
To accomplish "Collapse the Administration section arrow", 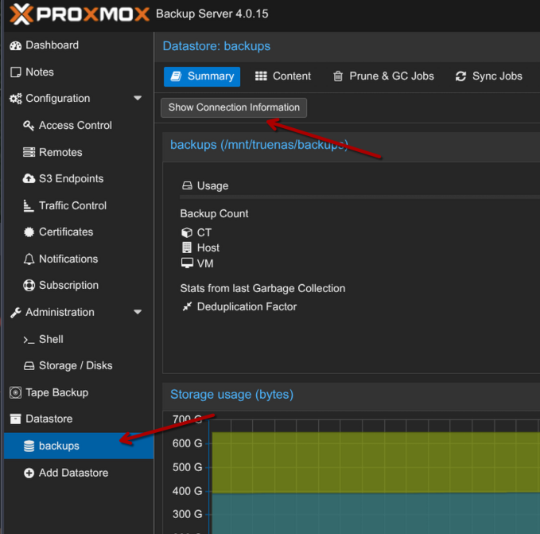I will 138,313.
